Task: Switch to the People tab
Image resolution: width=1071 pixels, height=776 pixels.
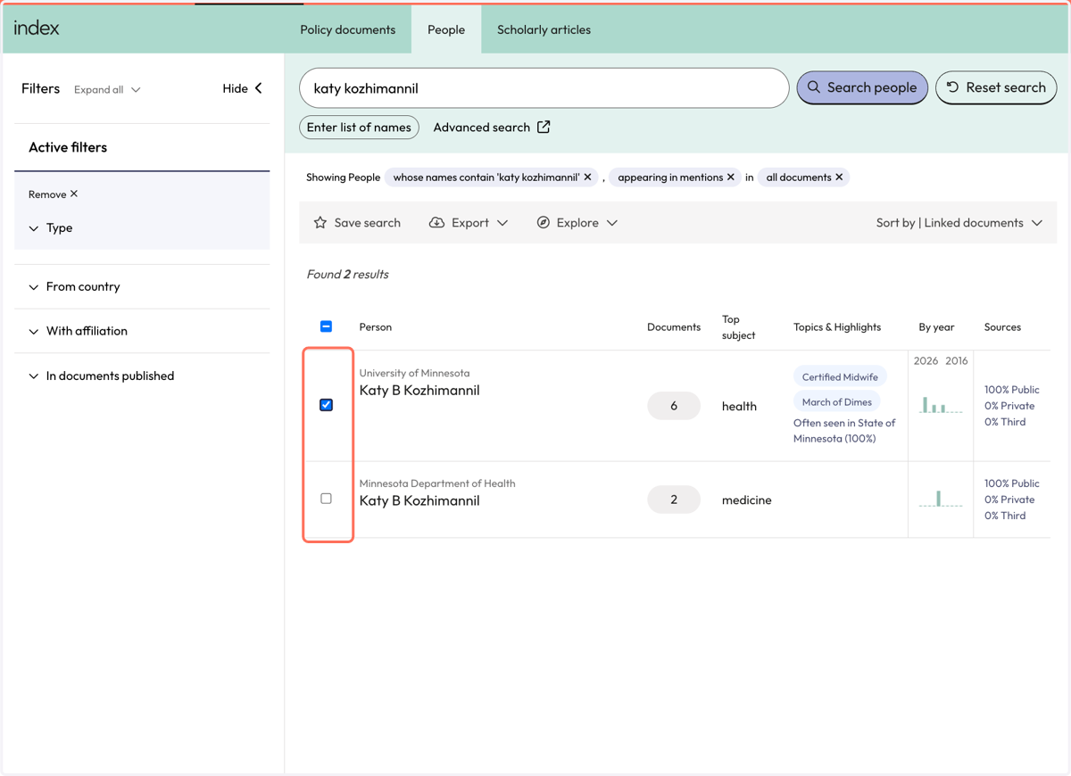Action: tap(446, 29)
